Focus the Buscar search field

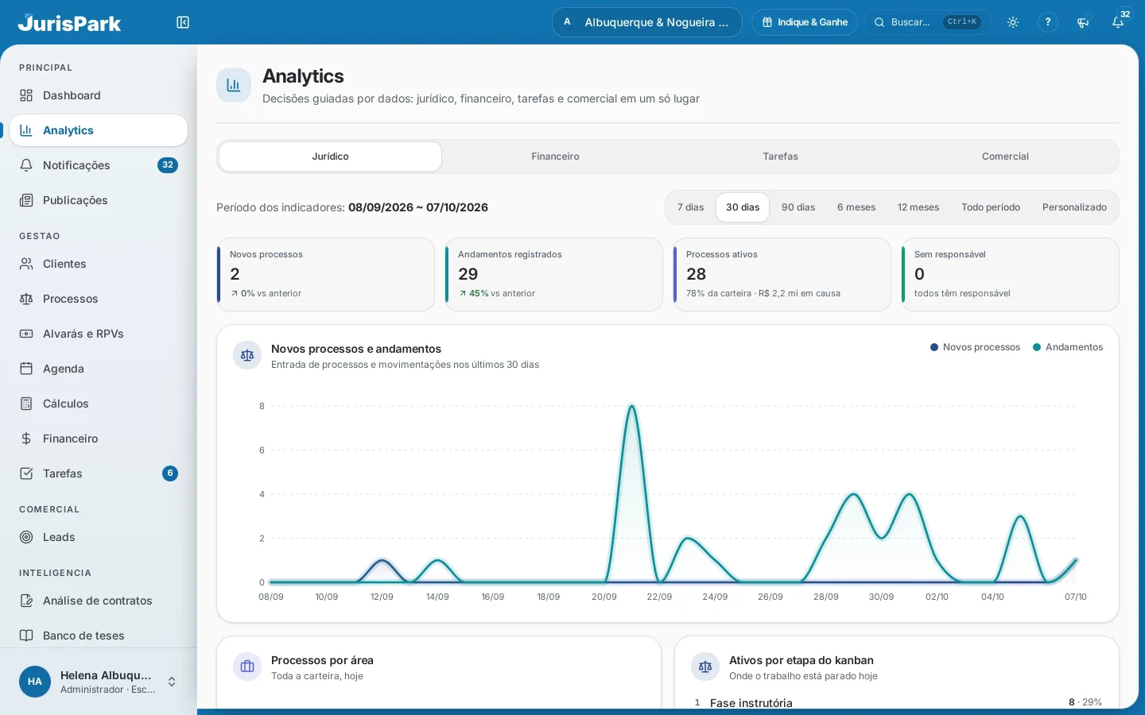coord(928,22)
